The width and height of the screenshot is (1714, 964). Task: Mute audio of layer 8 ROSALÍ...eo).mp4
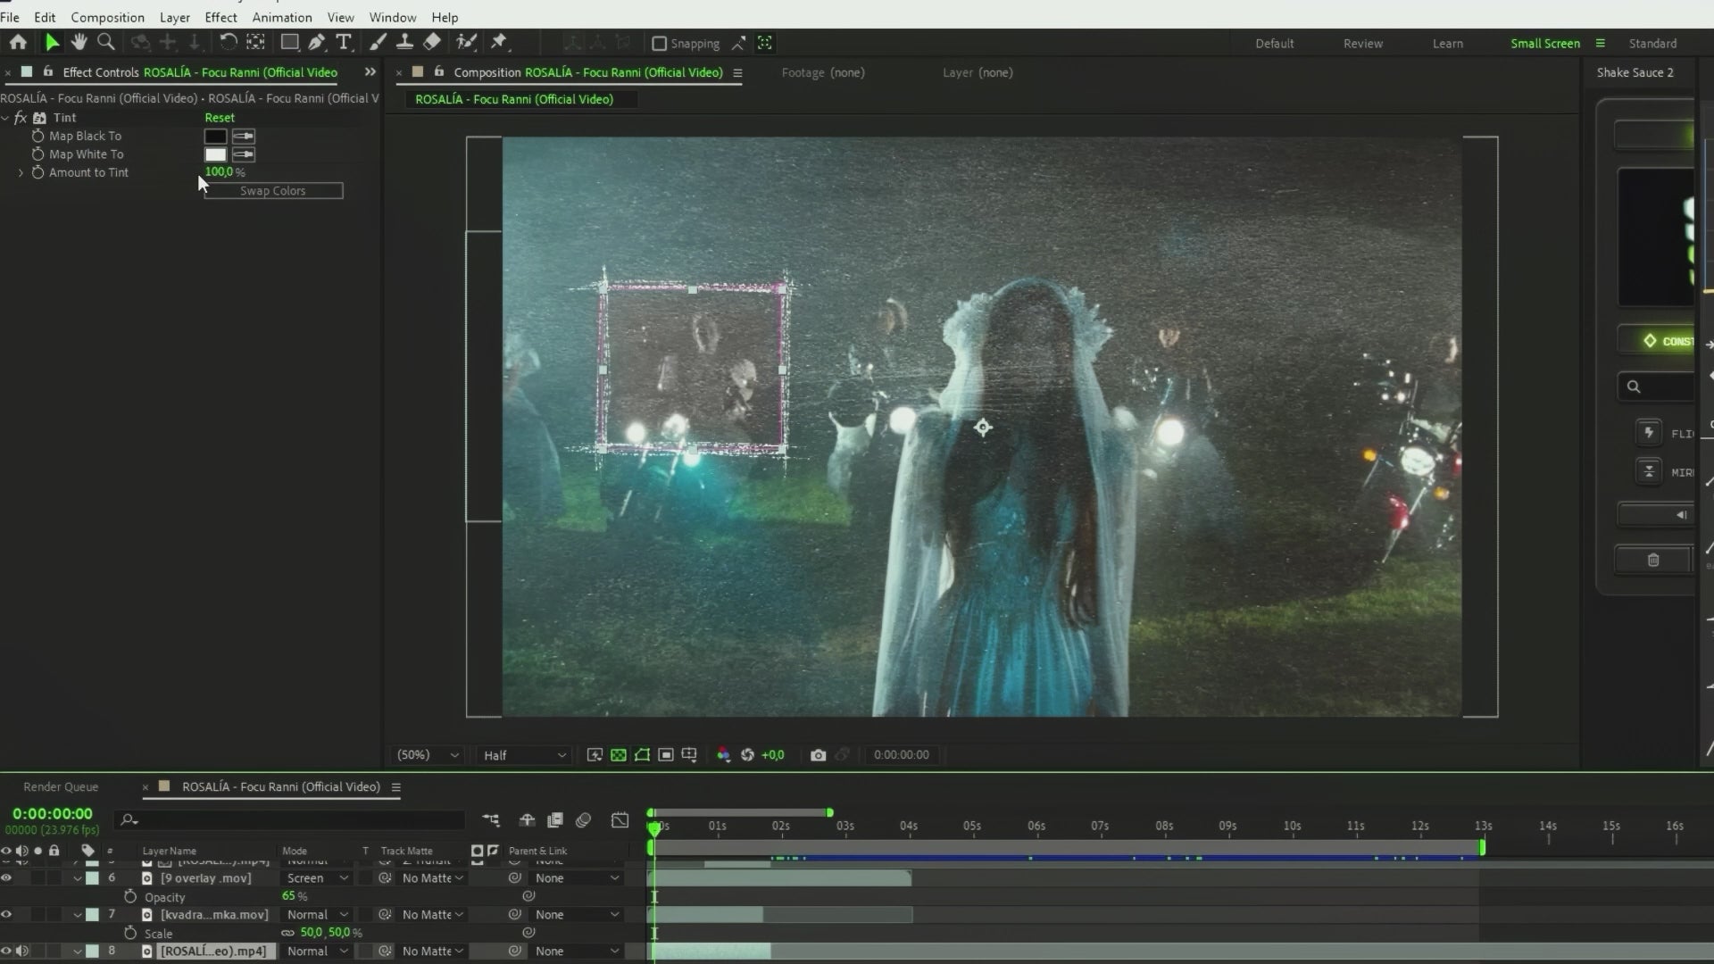[x=22, y=952]
